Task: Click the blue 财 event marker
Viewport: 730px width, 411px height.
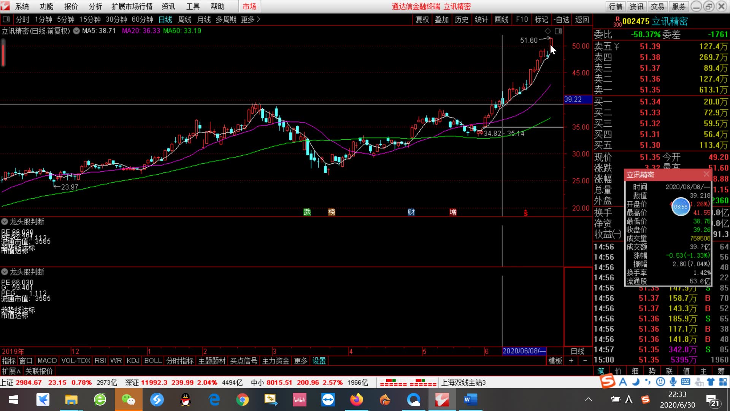Action: click(411, 212)
